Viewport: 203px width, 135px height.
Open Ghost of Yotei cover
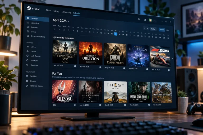point(115,92)
